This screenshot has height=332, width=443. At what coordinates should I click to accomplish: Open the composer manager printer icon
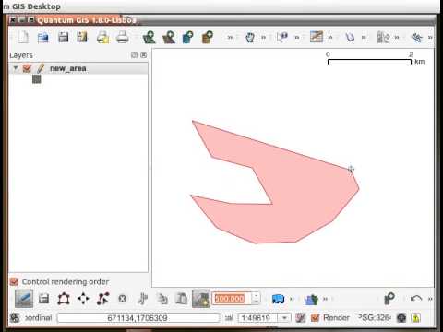[123, 38]
